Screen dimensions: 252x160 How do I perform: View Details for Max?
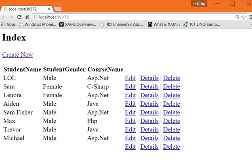click(x=149, y=121)
